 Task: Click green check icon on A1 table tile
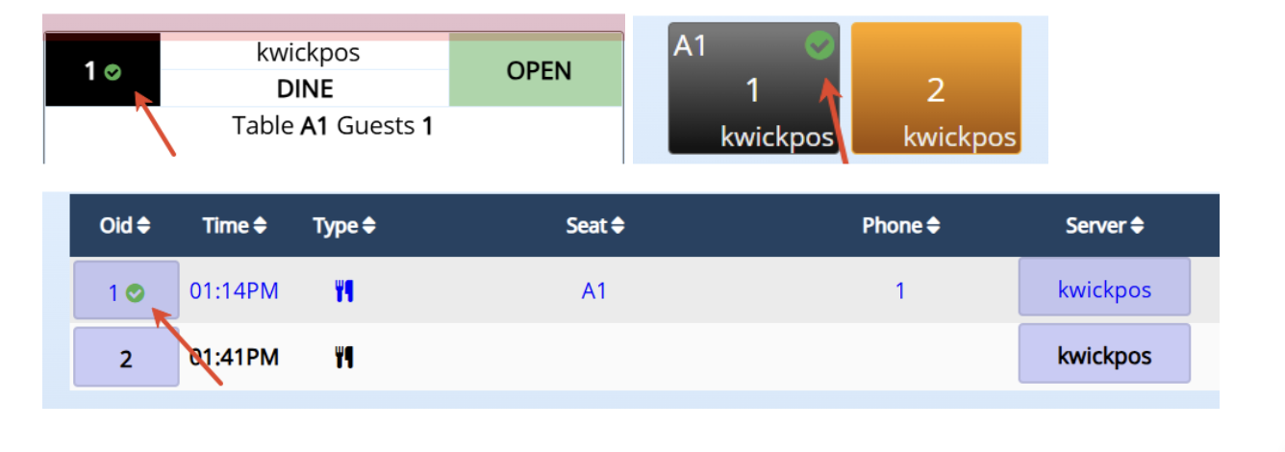[x=819, y=45]
